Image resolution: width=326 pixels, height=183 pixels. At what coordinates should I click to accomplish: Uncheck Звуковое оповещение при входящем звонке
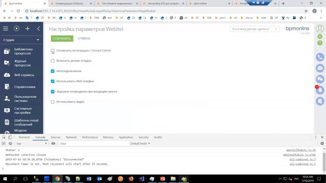52,91
